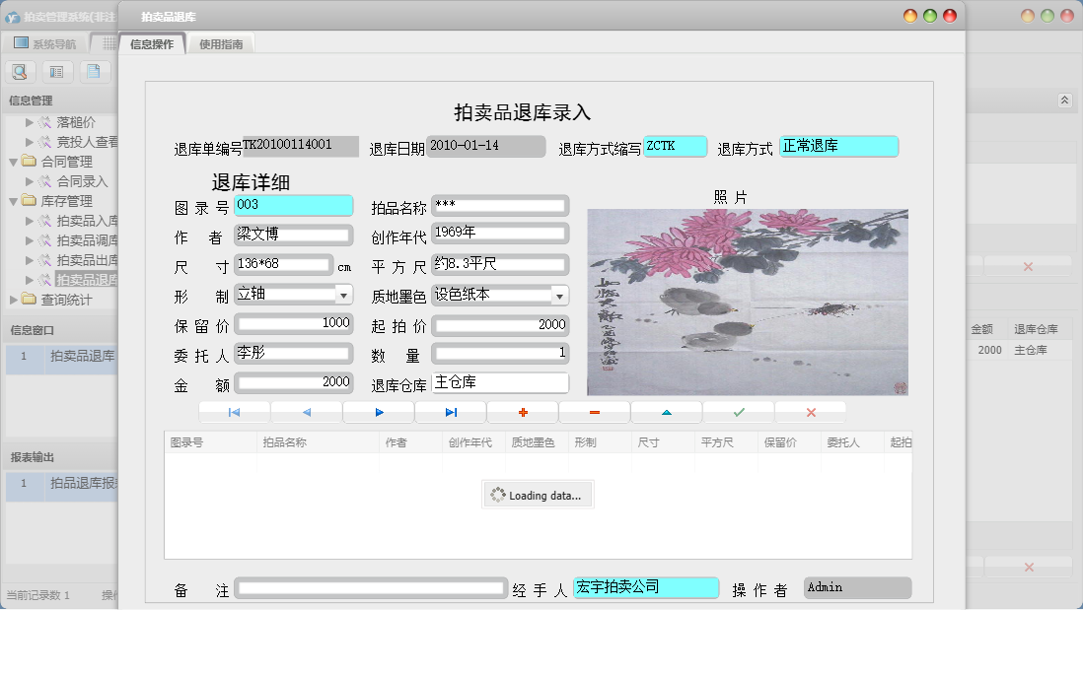Open the 质地墨色 dropdown arrow
The height and width of the screenshot is (675, 1083).
559,295
